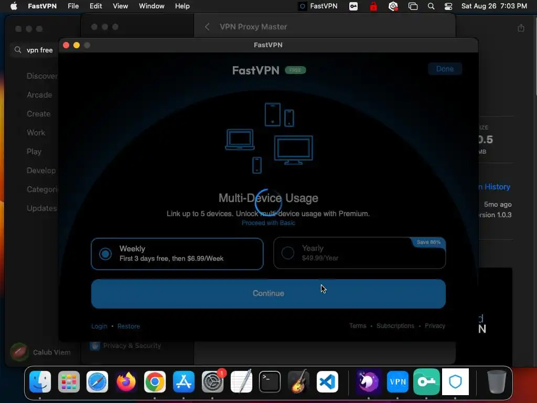Open the Login link
Viewport: 537px width, 403px height.
click(x=99, y=326)
